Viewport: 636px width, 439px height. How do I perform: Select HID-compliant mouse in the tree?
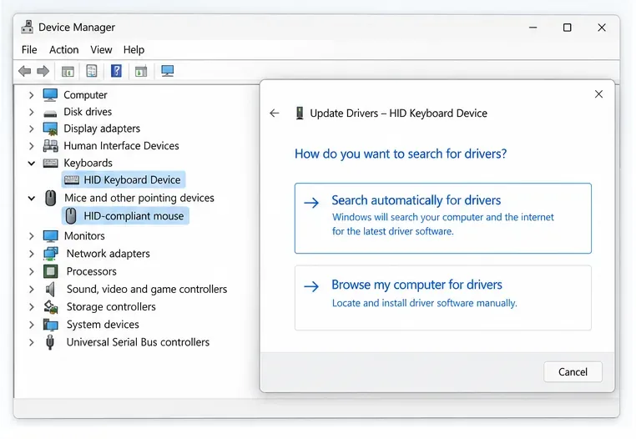pyautogui.click(x=125, y=216)
